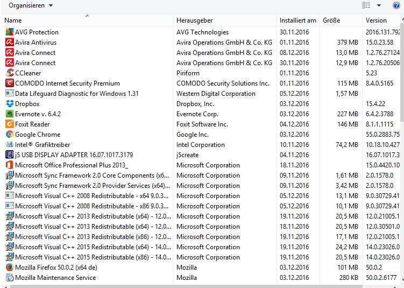The image size is (404, 288).
Task: Click the COMODO Internet Security Premium icon
Action: [x=10, y=83]
